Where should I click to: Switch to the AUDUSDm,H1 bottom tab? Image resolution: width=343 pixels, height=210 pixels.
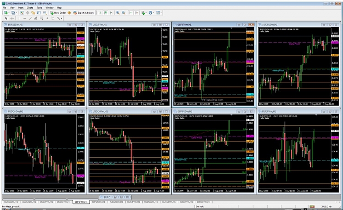116,202
